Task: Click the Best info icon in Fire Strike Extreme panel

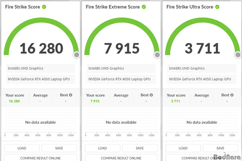Action: [151, 95]
